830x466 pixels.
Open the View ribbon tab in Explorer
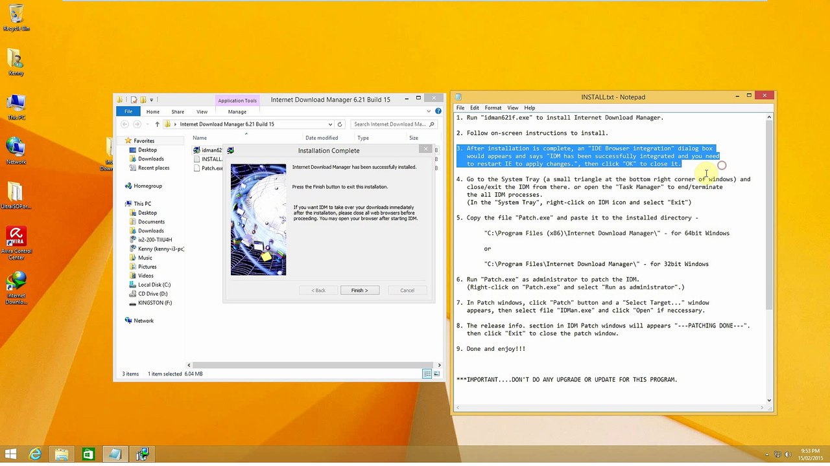(x=202, y=111)
